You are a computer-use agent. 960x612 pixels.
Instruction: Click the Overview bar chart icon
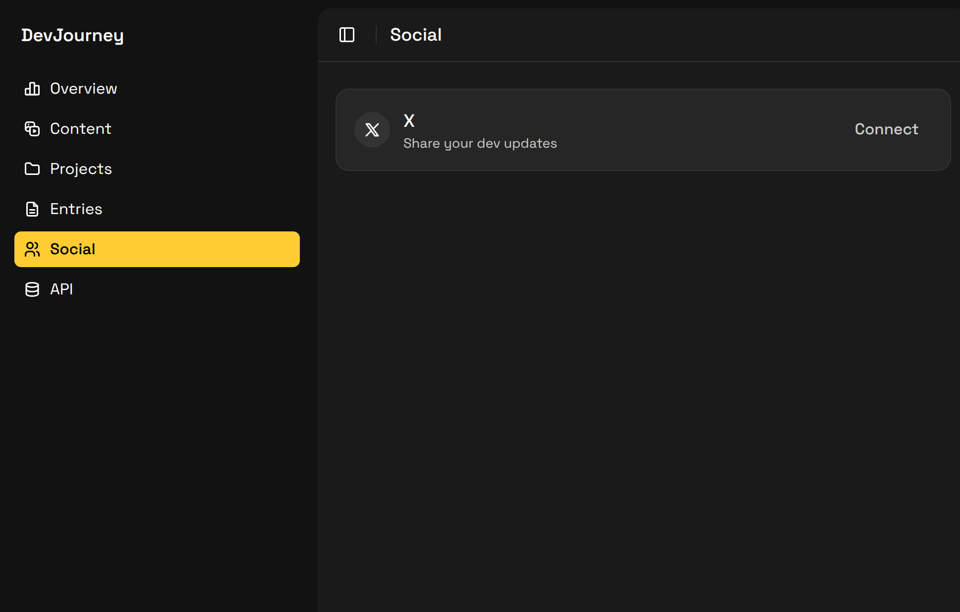pyautogui.click(x=32, y=89)
